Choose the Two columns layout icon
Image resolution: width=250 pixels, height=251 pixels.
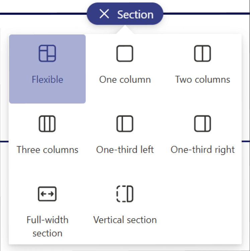202,53
